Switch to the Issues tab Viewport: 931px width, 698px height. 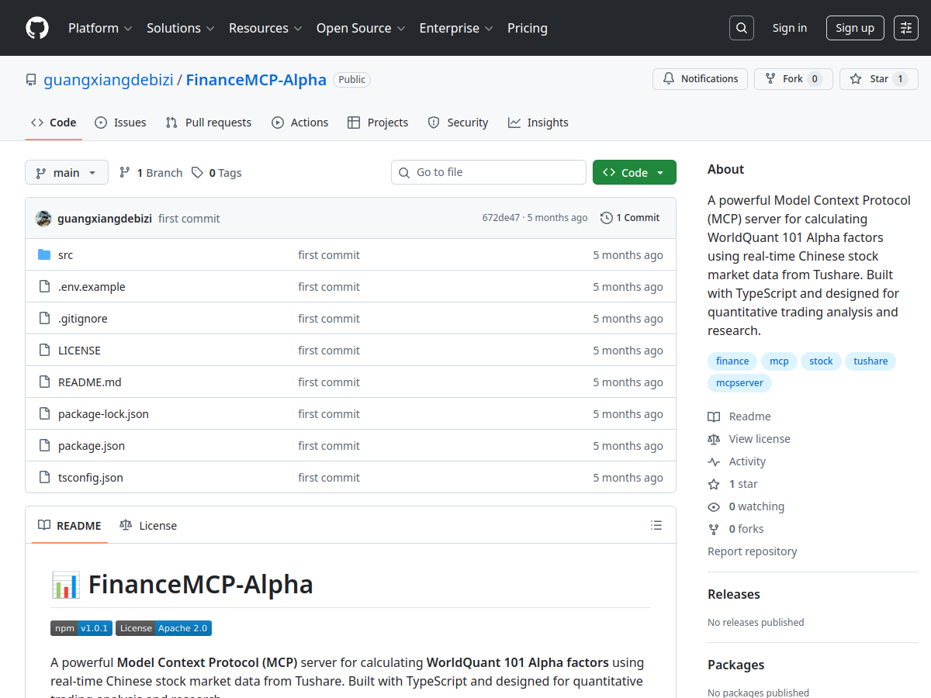click(x=120, y=123)
